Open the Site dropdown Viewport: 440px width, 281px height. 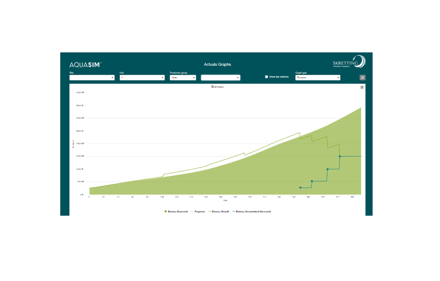tap(92, 77)
